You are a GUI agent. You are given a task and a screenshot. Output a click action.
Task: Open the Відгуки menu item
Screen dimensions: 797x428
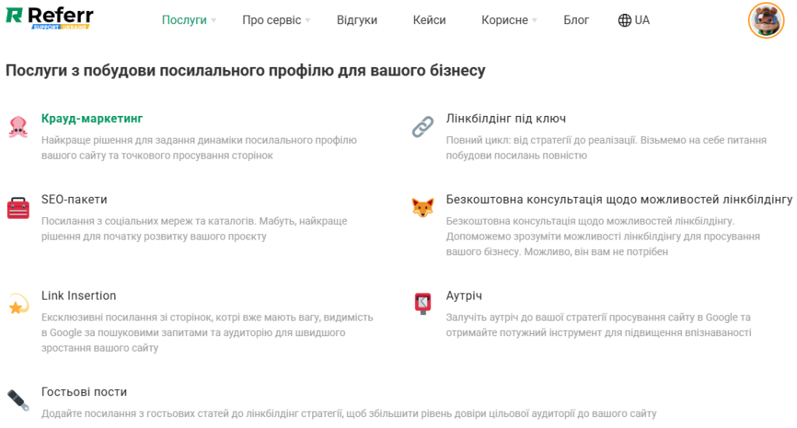coord(356,20)
